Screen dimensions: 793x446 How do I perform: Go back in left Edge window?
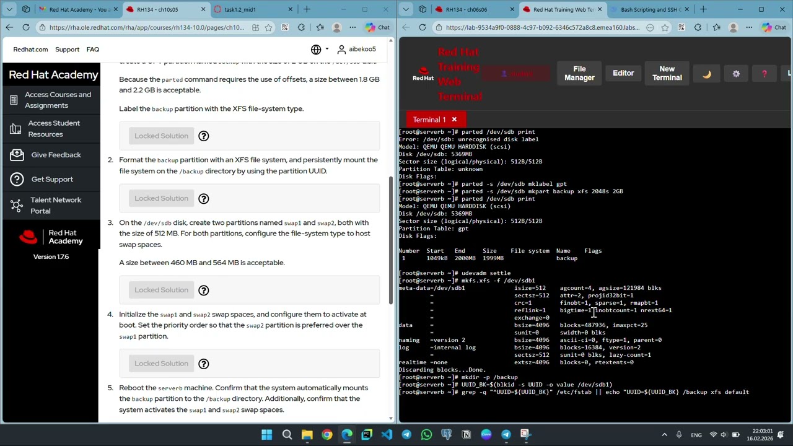(9, 27)
